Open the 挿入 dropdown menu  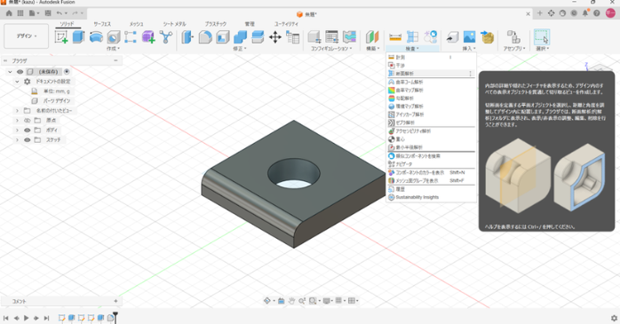click(469, 49)
